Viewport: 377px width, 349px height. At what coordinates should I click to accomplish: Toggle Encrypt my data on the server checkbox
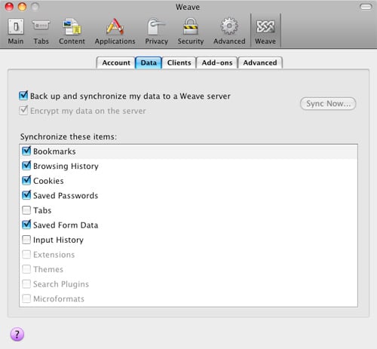(x=23, y=110)
